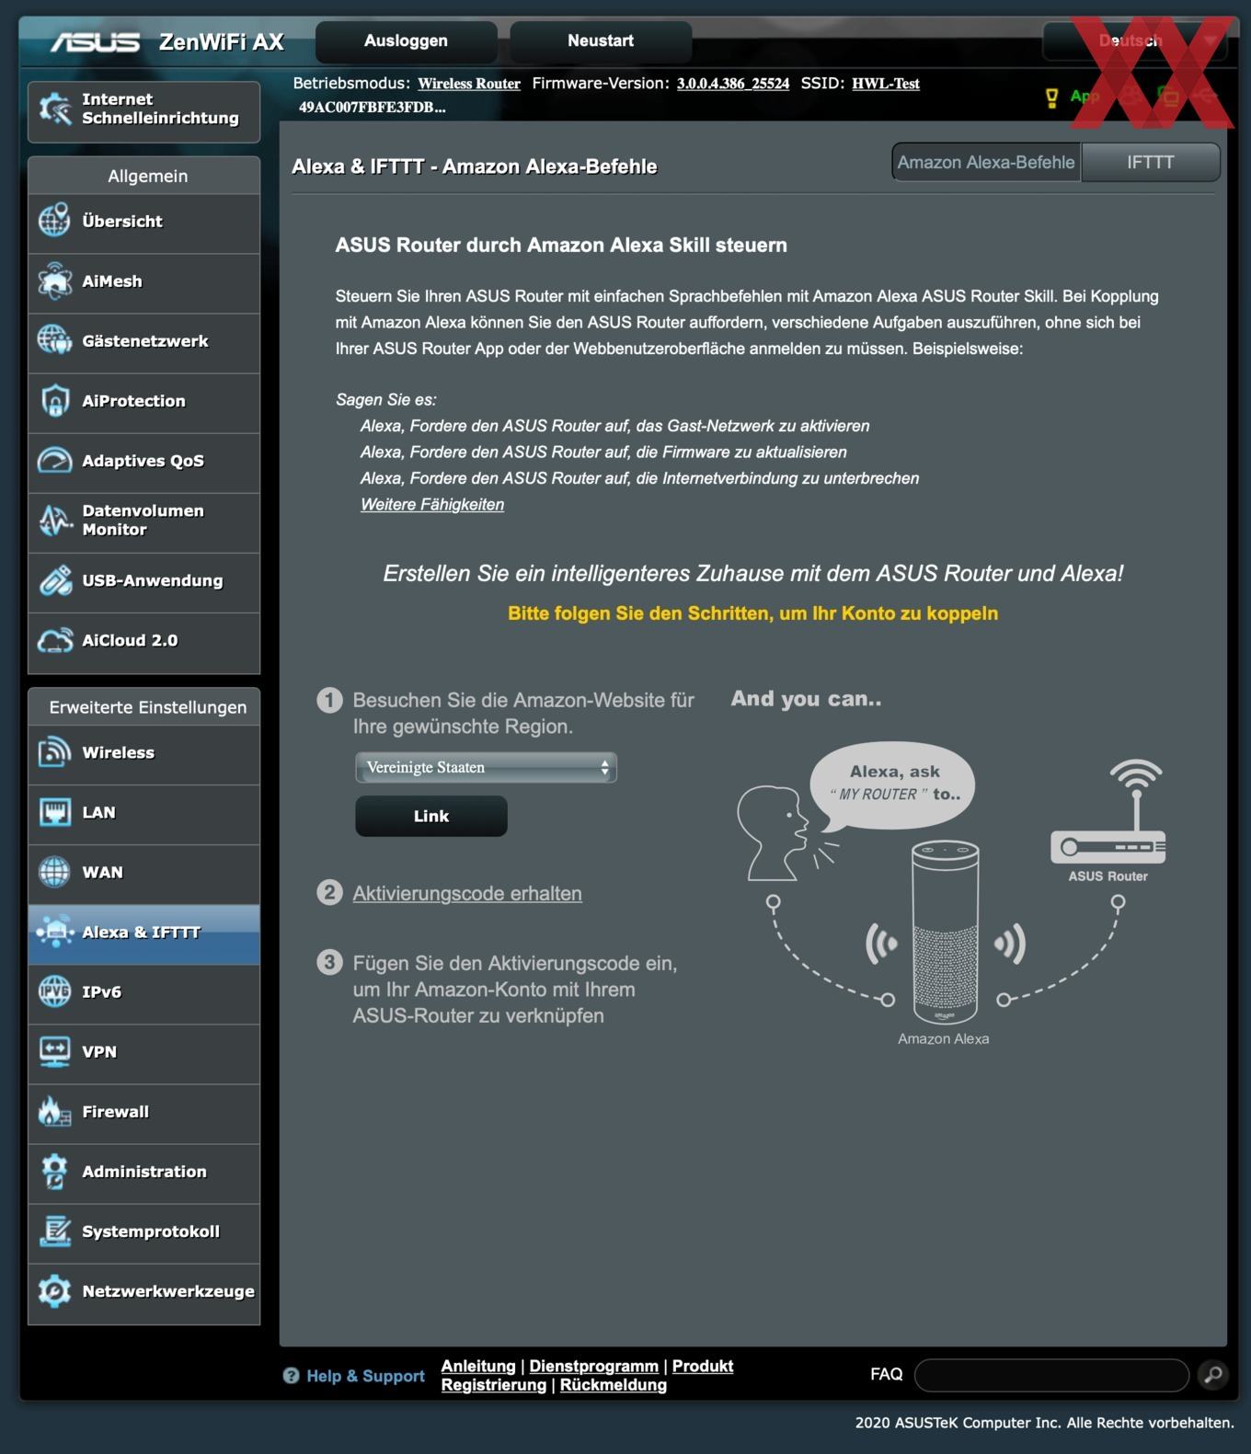Focus the FAQ search input field
1251x1454 pixels.
pos(1051,1375)
